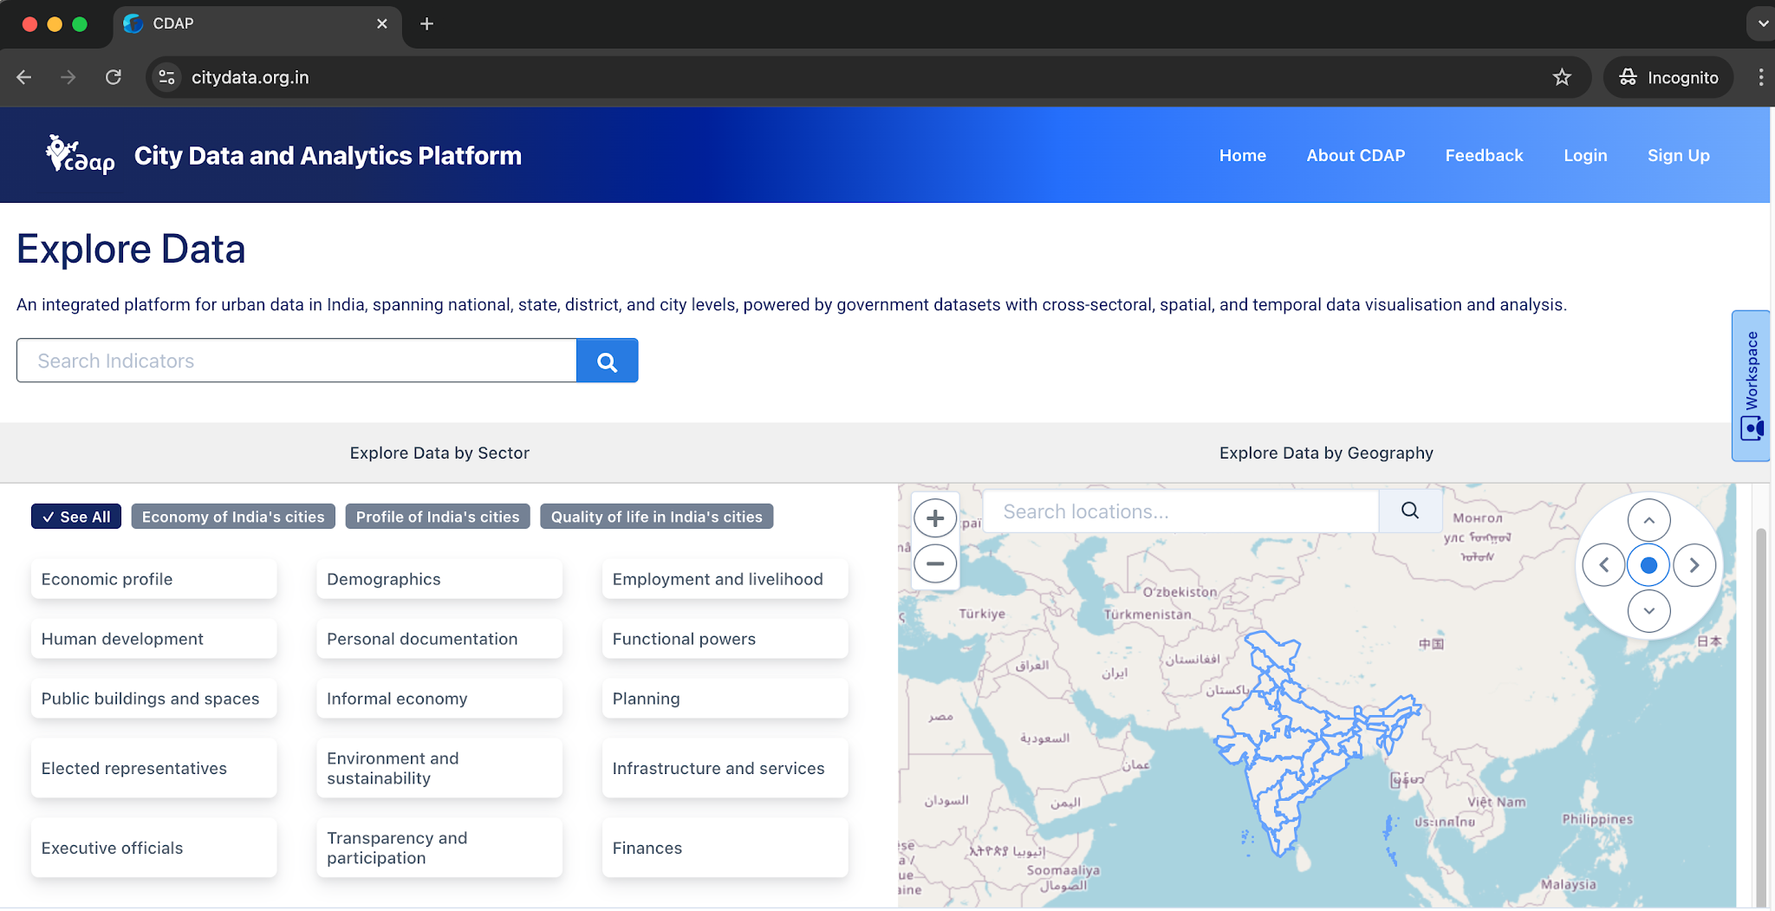Image resolution: width=1775 pixels, height=911 pixels.
Task: Click the map location search magnifier icon
Action: (x=1410, y=511)
